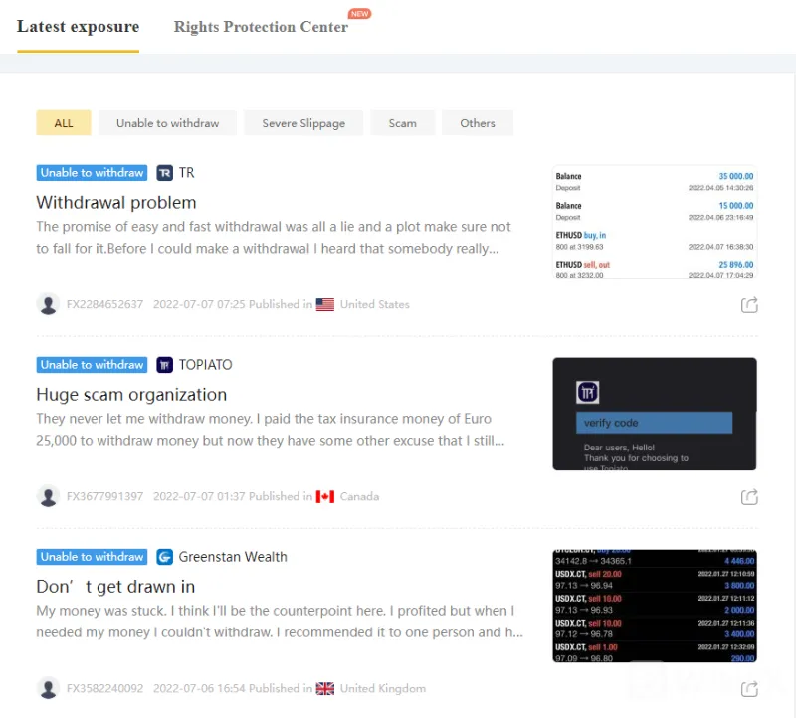Share the Huge scam organization post
This screenshot has width=796, height=718.
(749, 497)
